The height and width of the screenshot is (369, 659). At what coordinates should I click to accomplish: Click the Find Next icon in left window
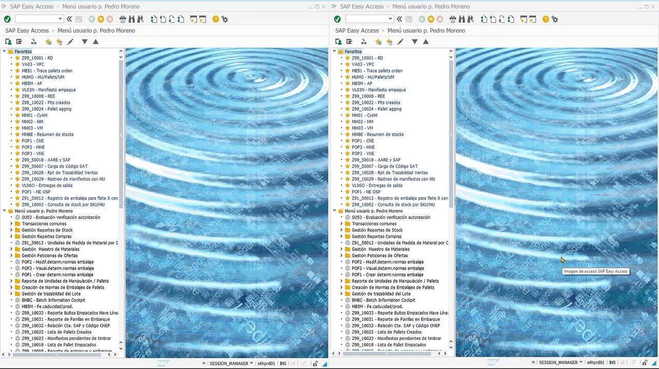140,19
